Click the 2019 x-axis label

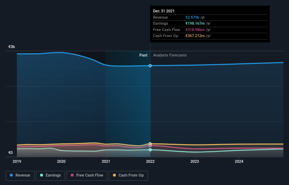point(17,162)
